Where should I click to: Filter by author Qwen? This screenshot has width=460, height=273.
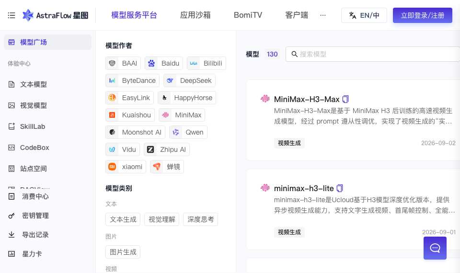click(188, 133)
